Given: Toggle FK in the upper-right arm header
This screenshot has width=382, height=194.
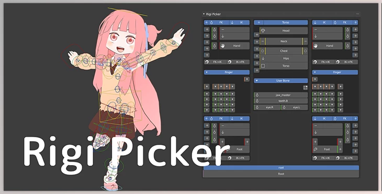Looking at the screenshot, I should [x=343, y=23].
